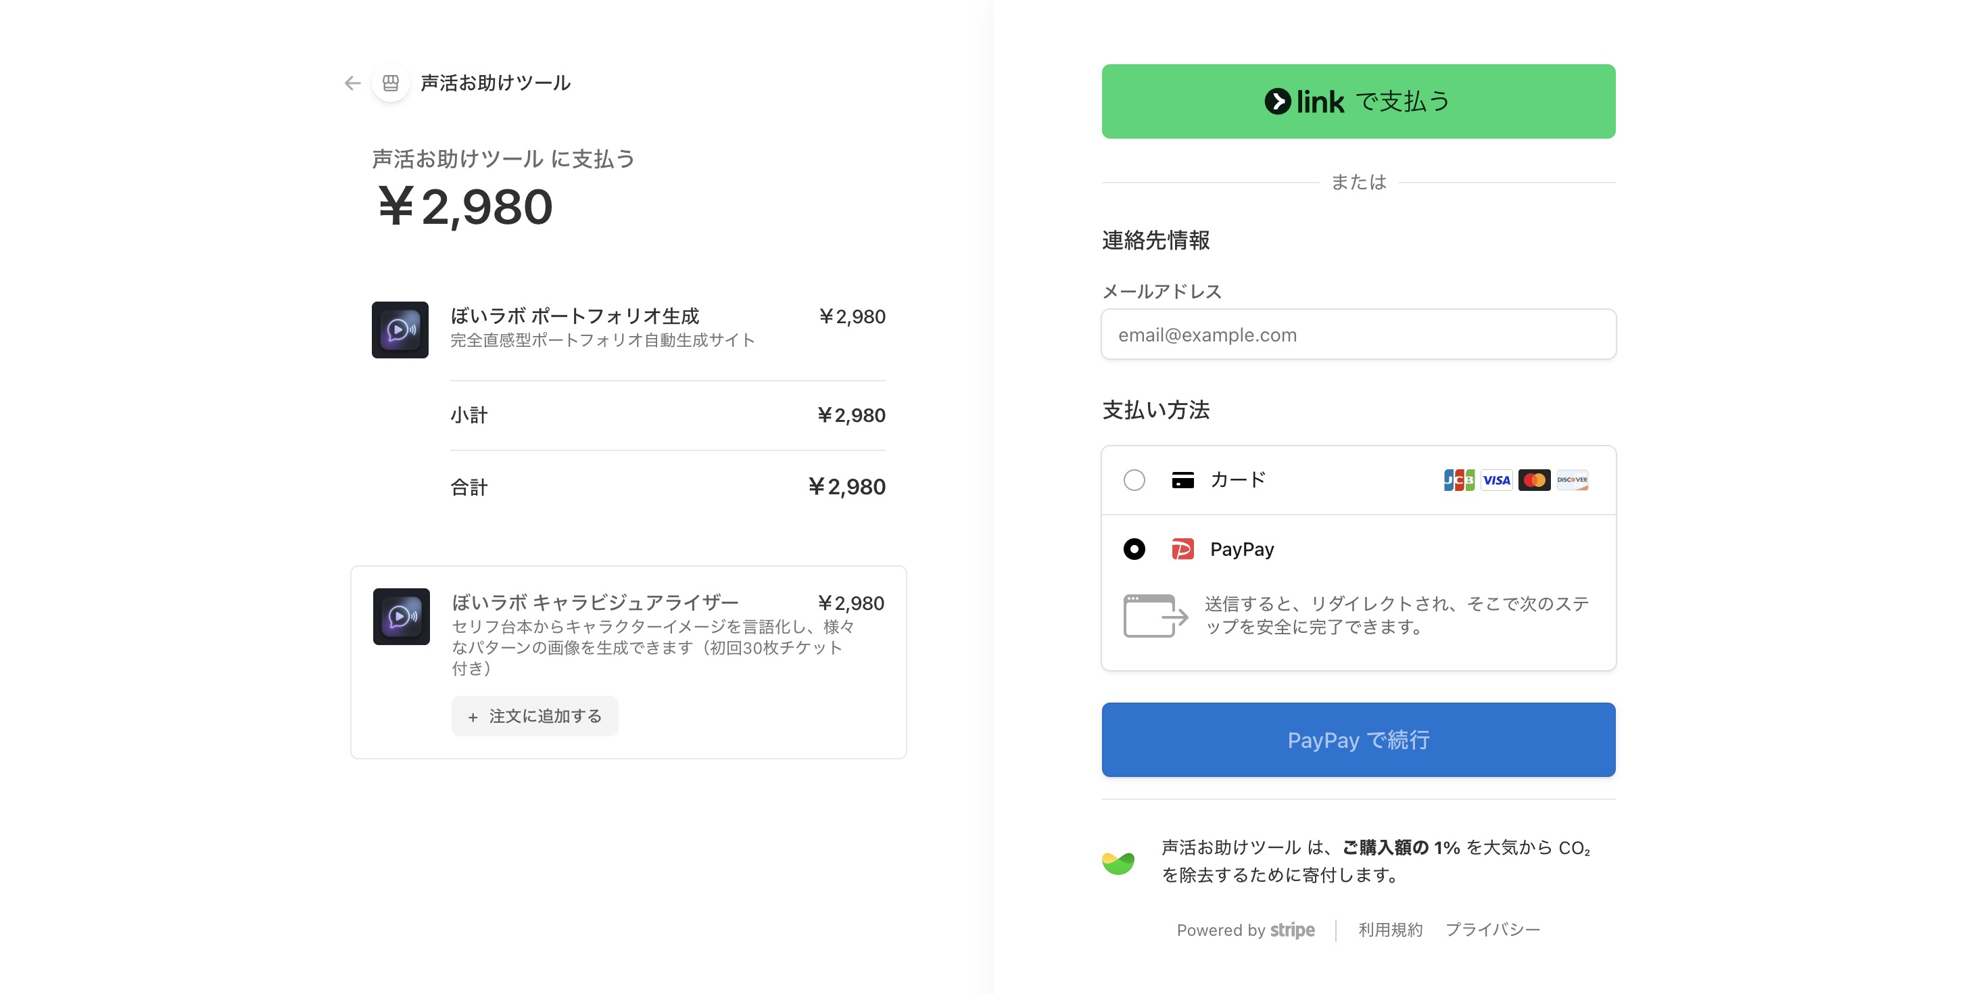The image size is (1987, 994).
Task: Click the VISA card brand icon
Action: pyautogui.click(x=1496, y=479)
